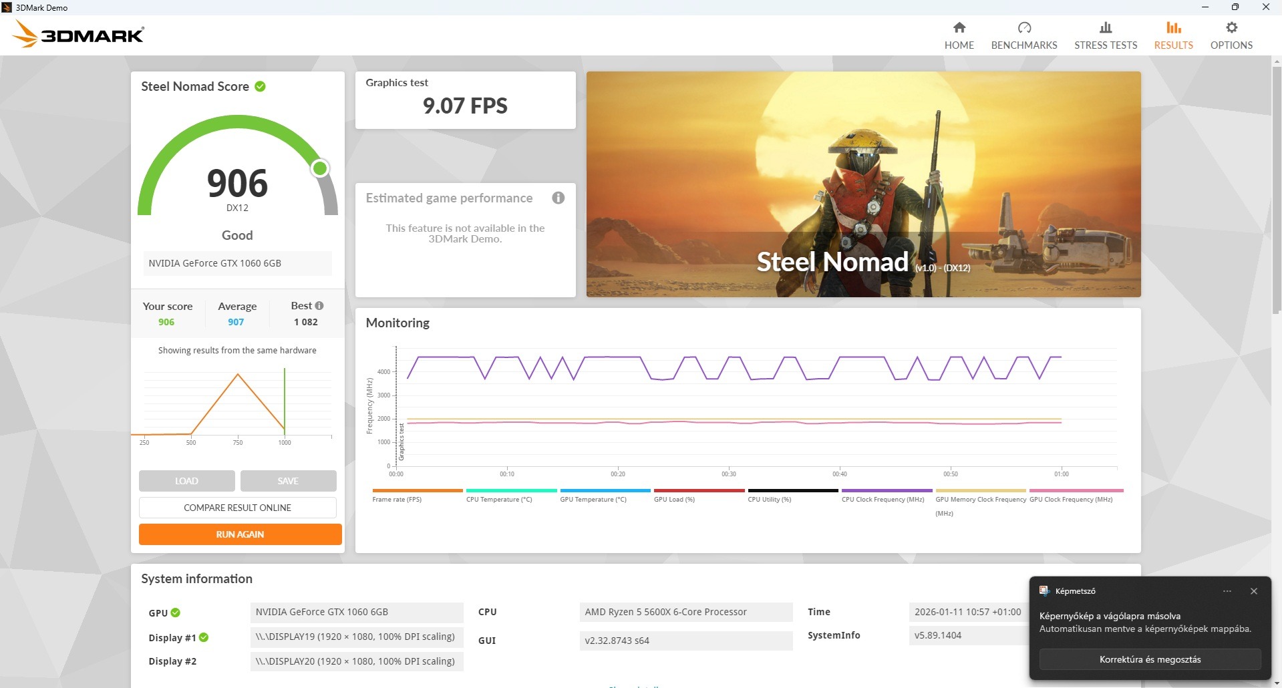The width and height of the screenshot is (1282, 688).
Task: Click the GPU Clock Frequency (MHz) legend swatch
Action: 1076,490
